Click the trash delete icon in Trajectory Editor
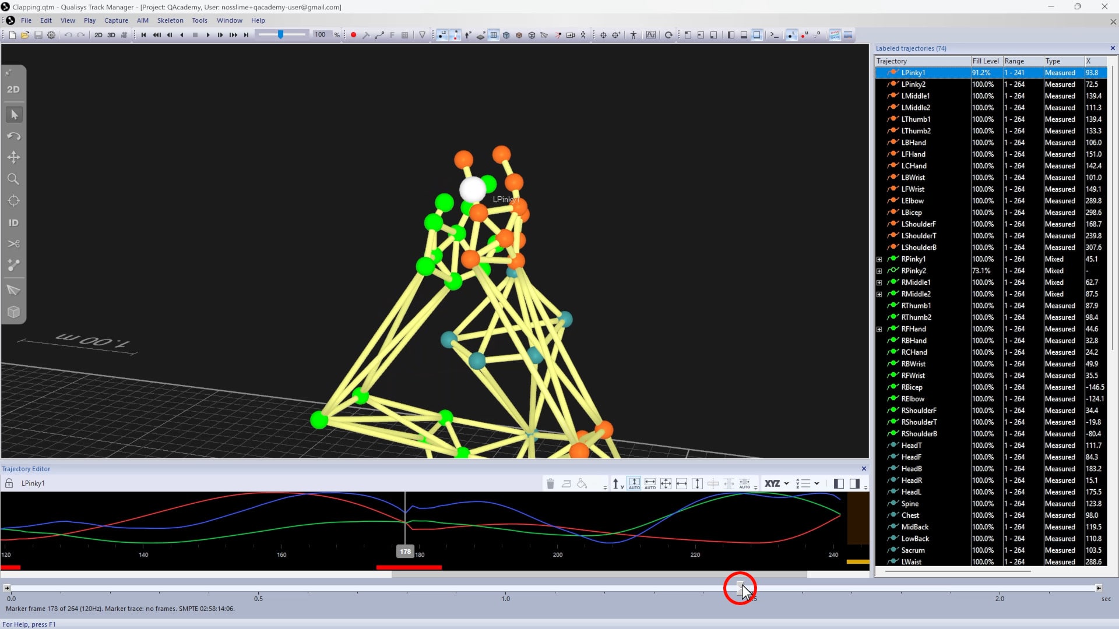The image size is (1119, 629). click(550, 483)
